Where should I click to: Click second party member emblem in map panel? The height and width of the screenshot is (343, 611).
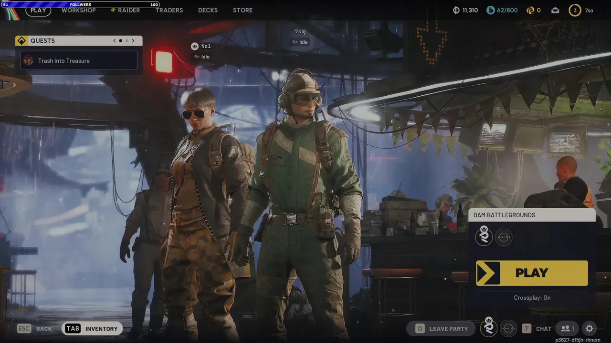click(504, 237)
